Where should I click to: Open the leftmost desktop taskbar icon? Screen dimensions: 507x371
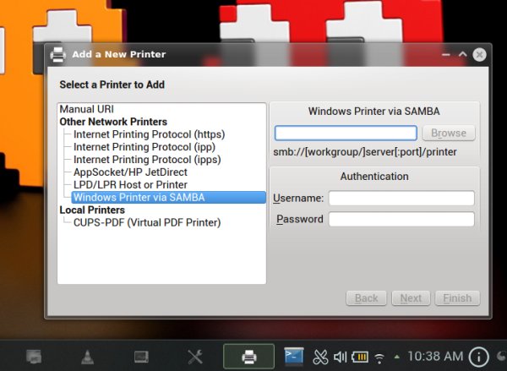[x=34, y=357]
